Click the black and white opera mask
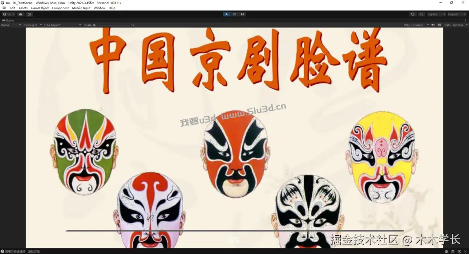The image size is (469, 254). pyautogui.click(x=308, y=211)
